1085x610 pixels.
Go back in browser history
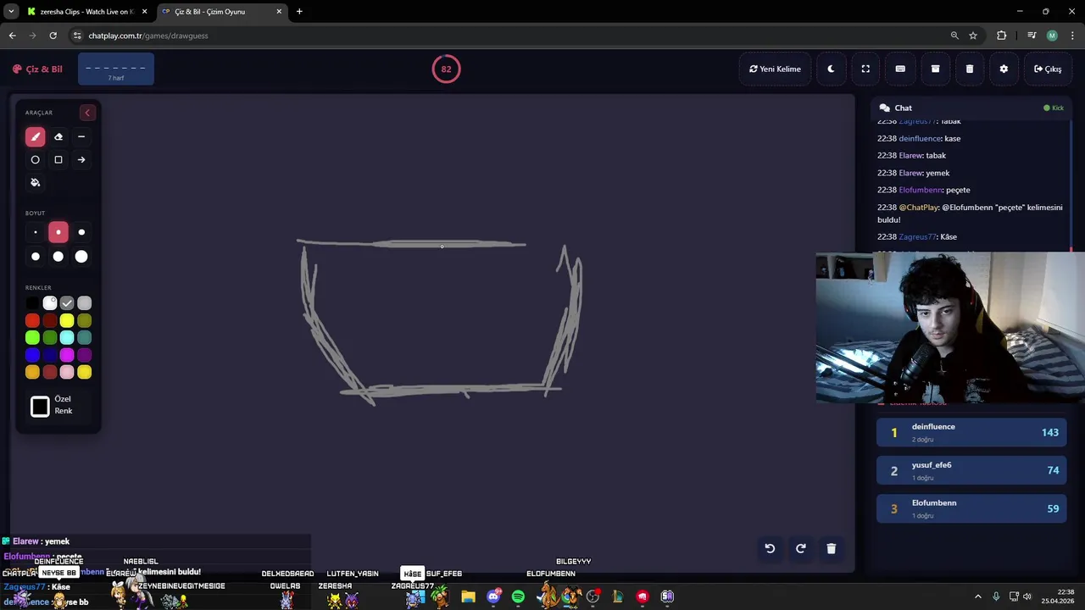click(x=12, y=36)
